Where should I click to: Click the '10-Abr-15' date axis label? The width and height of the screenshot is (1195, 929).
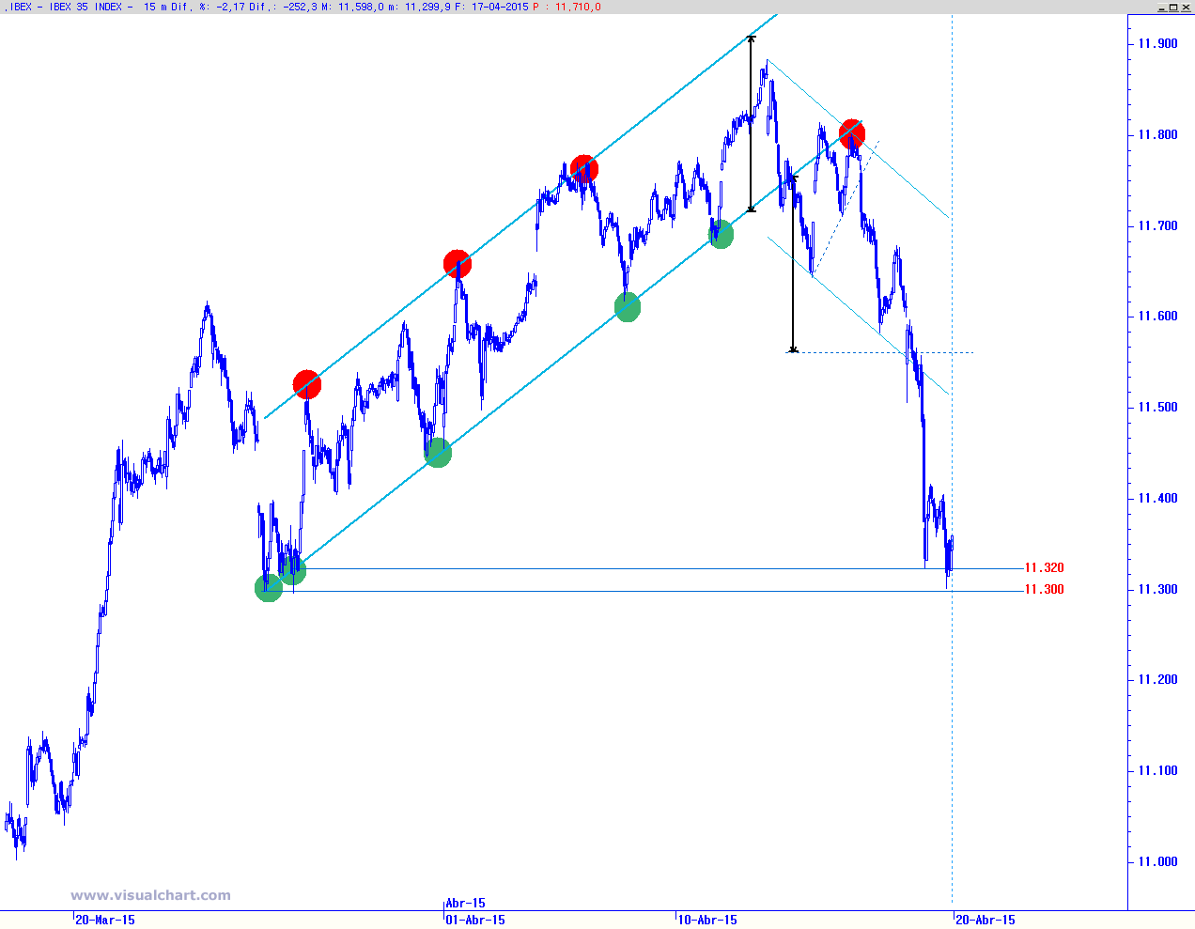click(707, 920)
